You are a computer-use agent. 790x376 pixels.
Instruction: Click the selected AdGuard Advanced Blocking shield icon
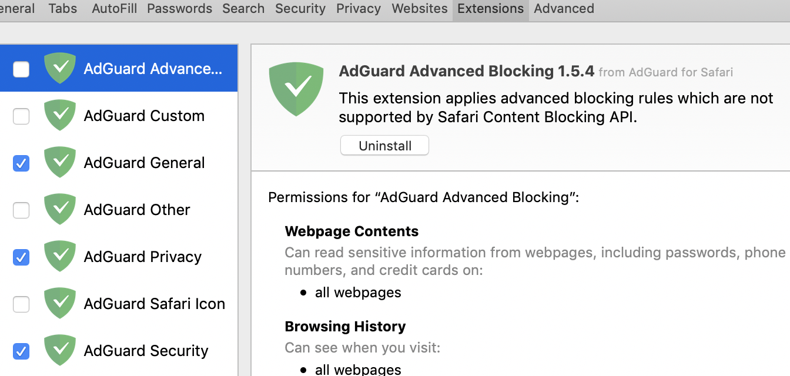tap(60, 68)
